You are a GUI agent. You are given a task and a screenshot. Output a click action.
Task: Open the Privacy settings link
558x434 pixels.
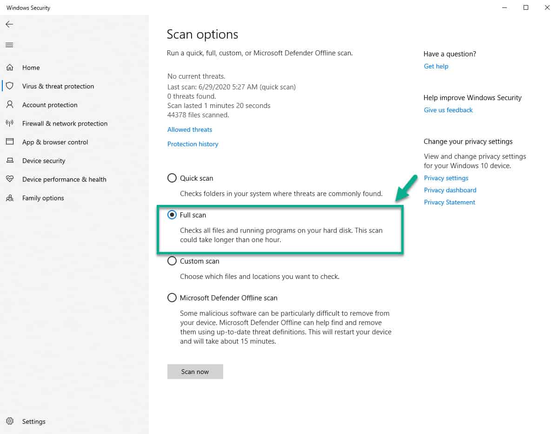click(446, 178)
